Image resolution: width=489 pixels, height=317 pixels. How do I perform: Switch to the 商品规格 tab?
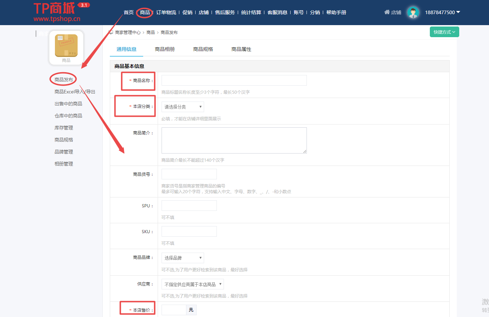203,49
